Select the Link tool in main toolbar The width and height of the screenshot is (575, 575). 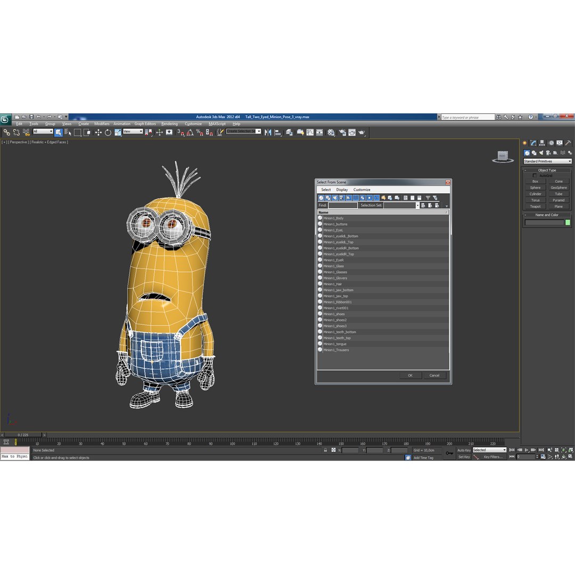pos(6,133)
